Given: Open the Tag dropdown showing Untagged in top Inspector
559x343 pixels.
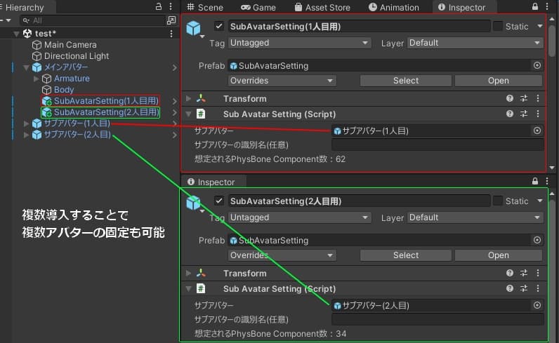Looking at the screenshot, I should click(x=299, y=43).
